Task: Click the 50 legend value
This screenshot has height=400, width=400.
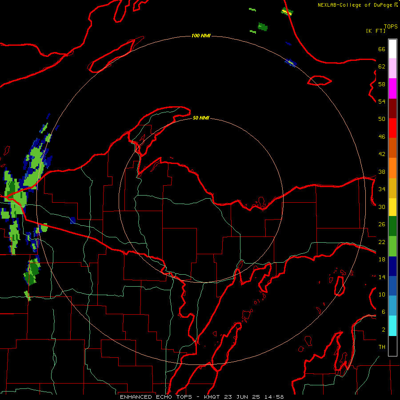Action: tap(382, 119)
